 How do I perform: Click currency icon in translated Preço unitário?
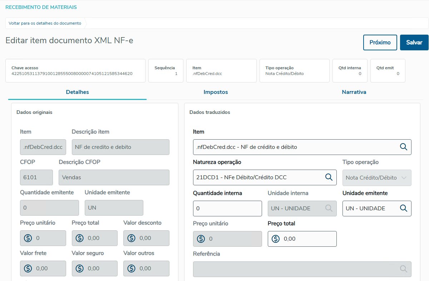coord(201,239)
